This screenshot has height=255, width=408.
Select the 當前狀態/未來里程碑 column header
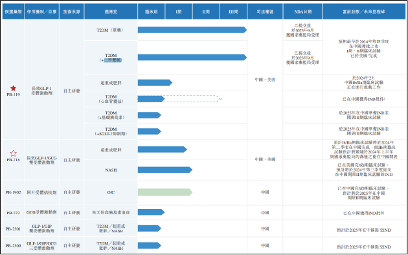click(x=364, y=12)
